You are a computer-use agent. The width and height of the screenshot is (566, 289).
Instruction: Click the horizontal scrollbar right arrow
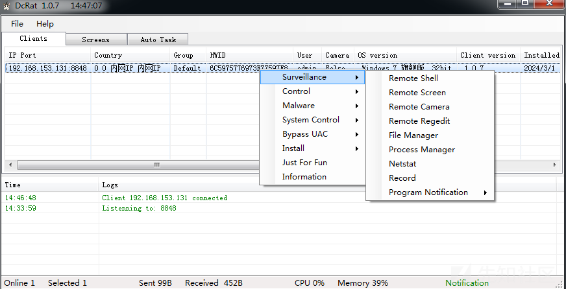click(554, 165)
